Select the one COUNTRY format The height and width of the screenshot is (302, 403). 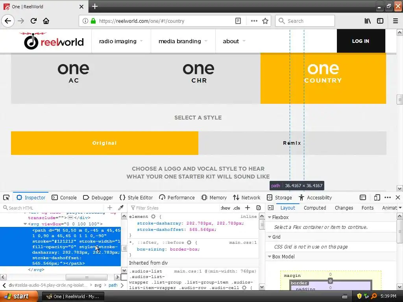click(x=324, y=78)
